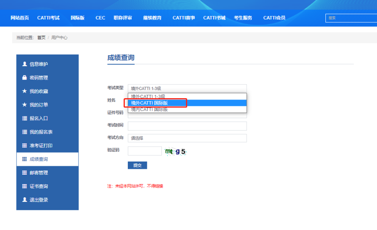The height and width of the screenshot is (230, 377).
Task: Select 成绩查询 in the sidebar
Action: click(47, 159)
